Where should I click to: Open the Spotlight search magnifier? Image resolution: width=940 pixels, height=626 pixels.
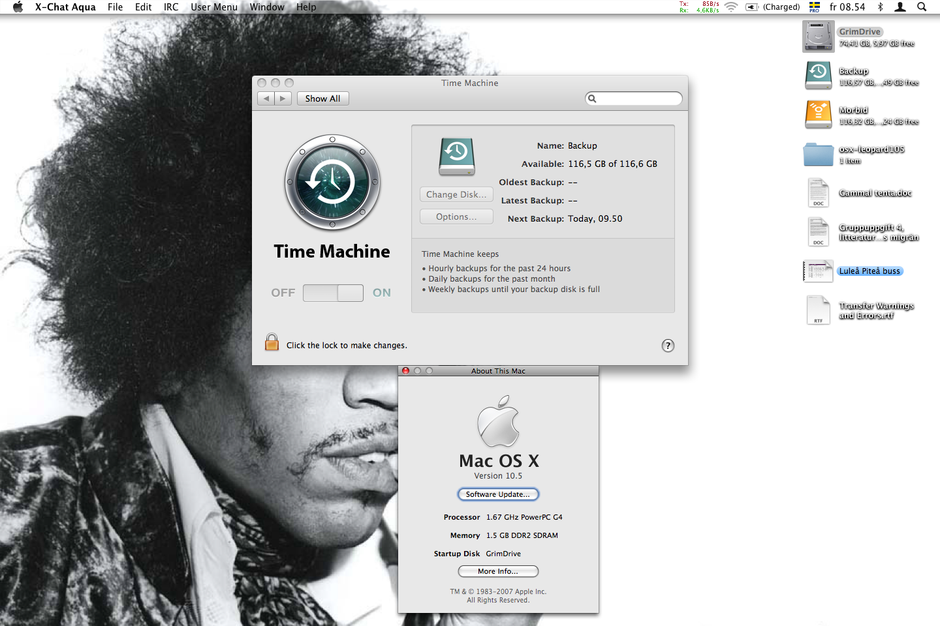(922, 7)
